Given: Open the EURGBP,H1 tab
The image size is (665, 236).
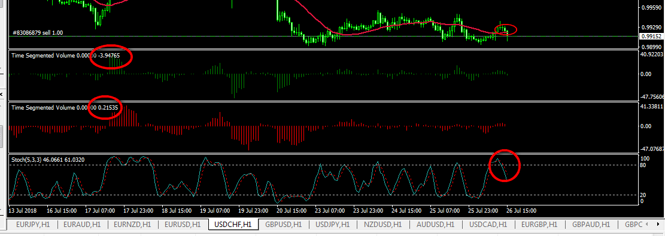Looking at the screenshot, I should click(539, 224).
